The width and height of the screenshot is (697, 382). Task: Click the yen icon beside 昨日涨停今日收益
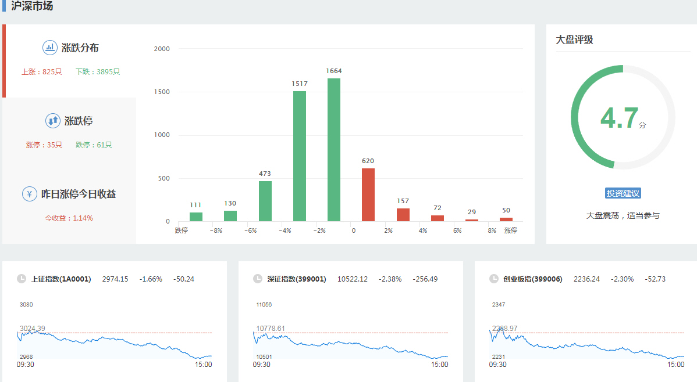click(x=30, y=194)
